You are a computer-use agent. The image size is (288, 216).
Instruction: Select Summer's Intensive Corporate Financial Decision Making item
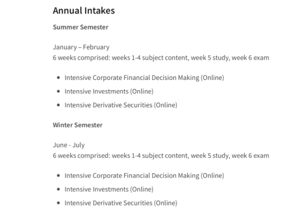pos(144,78)
